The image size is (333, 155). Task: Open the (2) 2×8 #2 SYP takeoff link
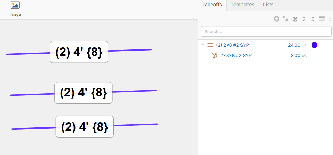[x=232, y=45]
